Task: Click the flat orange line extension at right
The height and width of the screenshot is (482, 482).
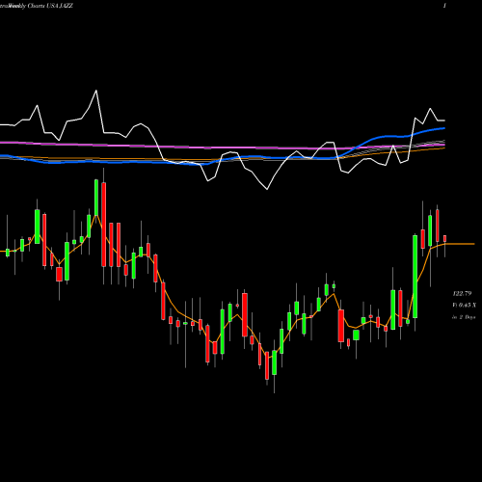Action: pyautogui.click(x=460, y=244)
